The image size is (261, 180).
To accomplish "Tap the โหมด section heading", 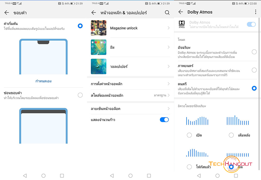I will coord(181,40).
